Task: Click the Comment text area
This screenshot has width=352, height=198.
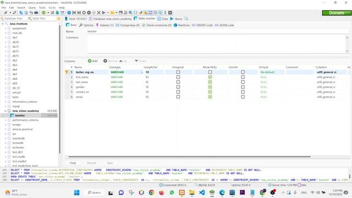Action: coord(216,44)
